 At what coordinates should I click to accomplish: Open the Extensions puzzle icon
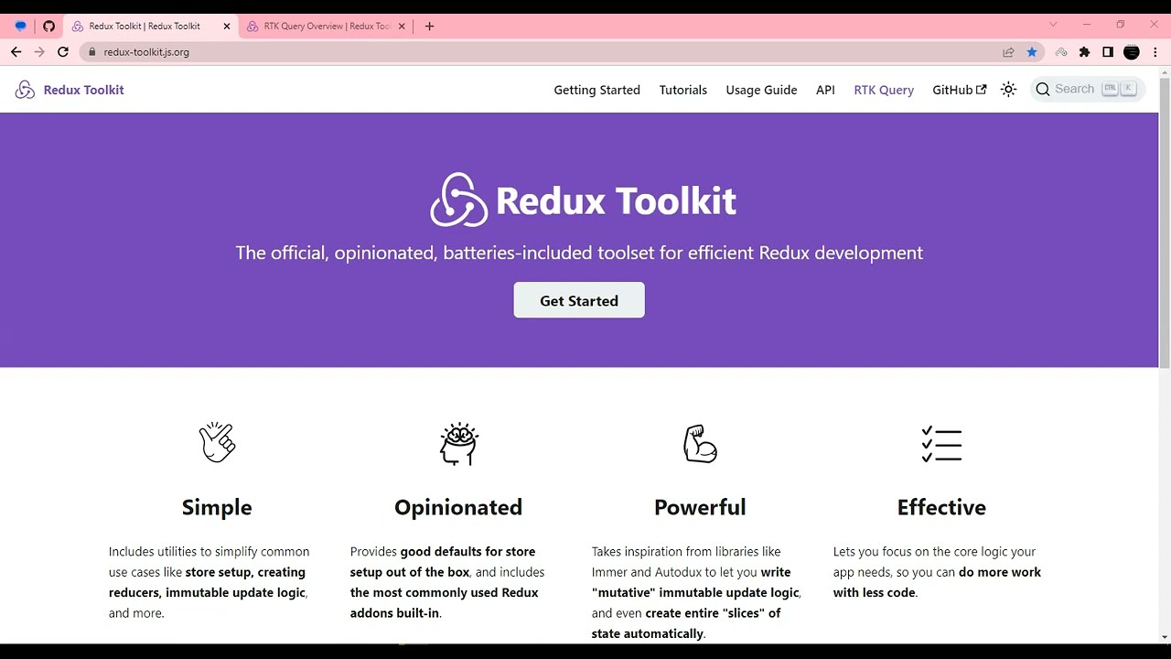pyautogui.click(x=1085, y=52)
